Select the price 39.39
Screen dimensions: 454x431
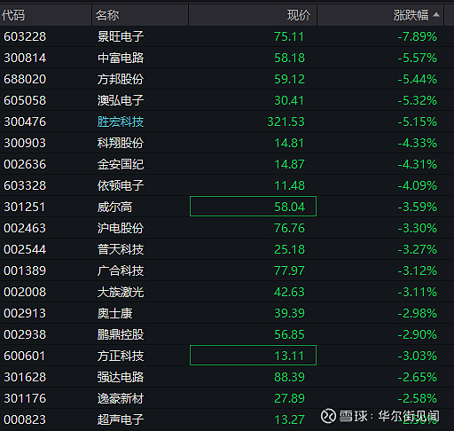(289, 313)
